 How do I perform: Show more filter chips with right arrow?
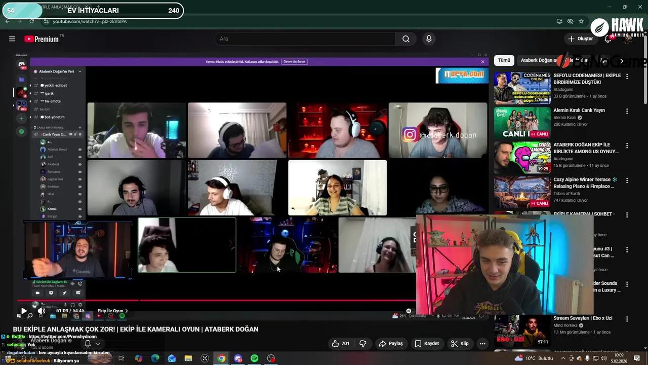tap(622, 61)
